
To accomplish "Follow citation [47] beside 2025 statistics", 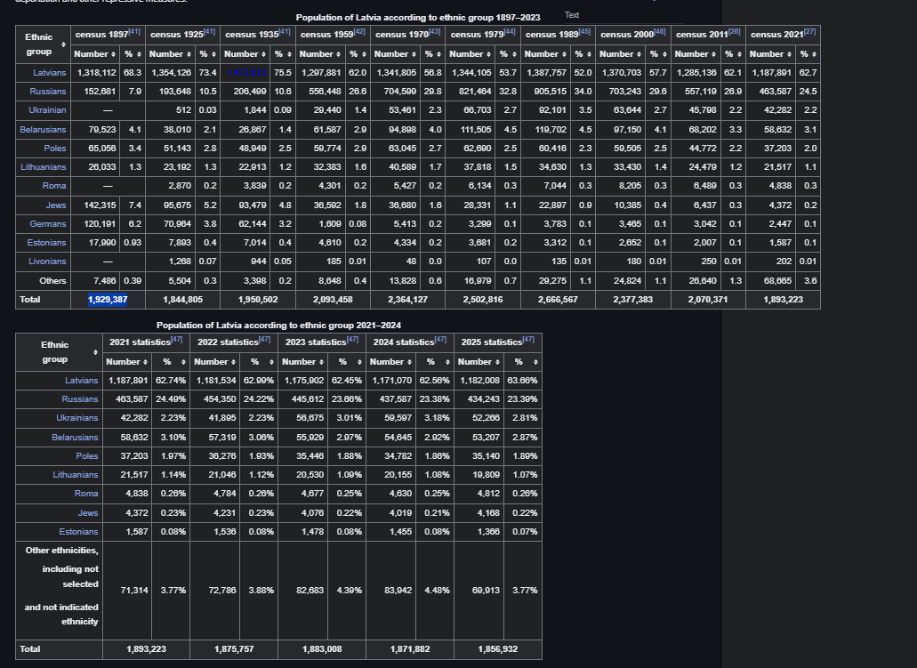I will pyautogui.click(x=528, y=339).
